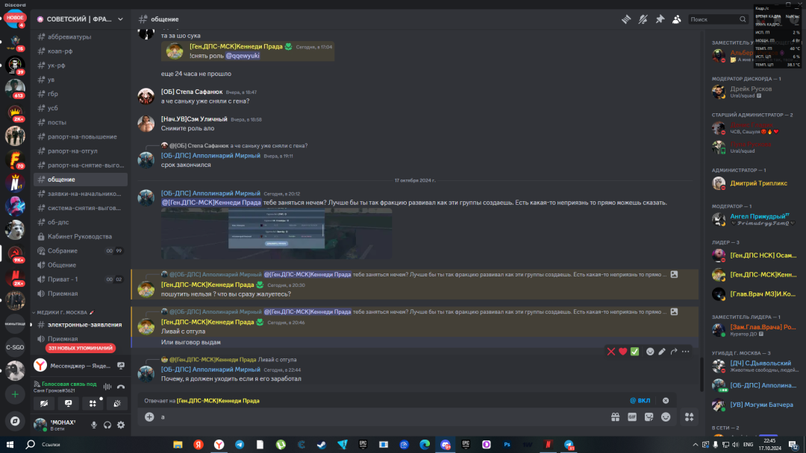Open the 'коап-рф' channel
Viewport: 806px width, 453px height.
81,51
